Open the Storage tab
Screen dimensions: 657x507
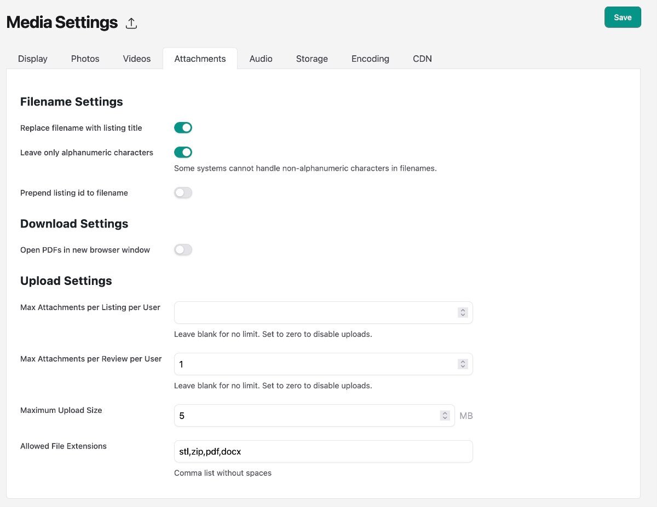click(312, 59)
